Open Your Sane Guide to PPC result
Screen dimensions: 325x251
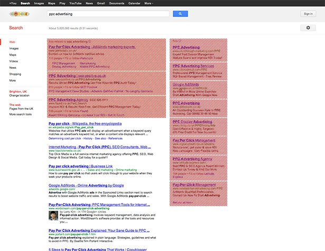pos(99,230)
